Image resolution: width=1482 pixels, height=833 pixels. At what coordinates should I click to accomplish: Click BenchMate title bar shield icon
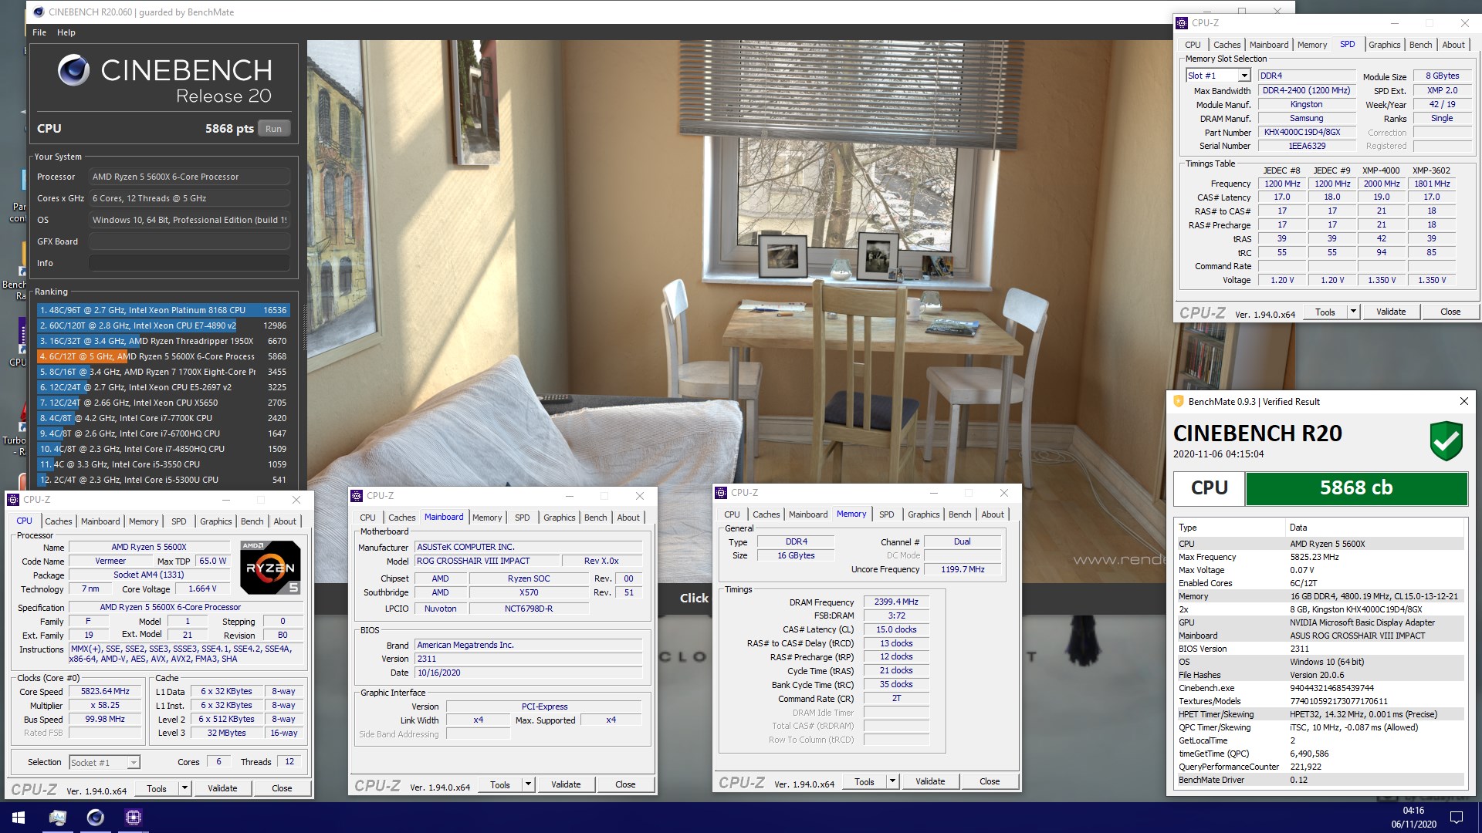pos(1178,402)
